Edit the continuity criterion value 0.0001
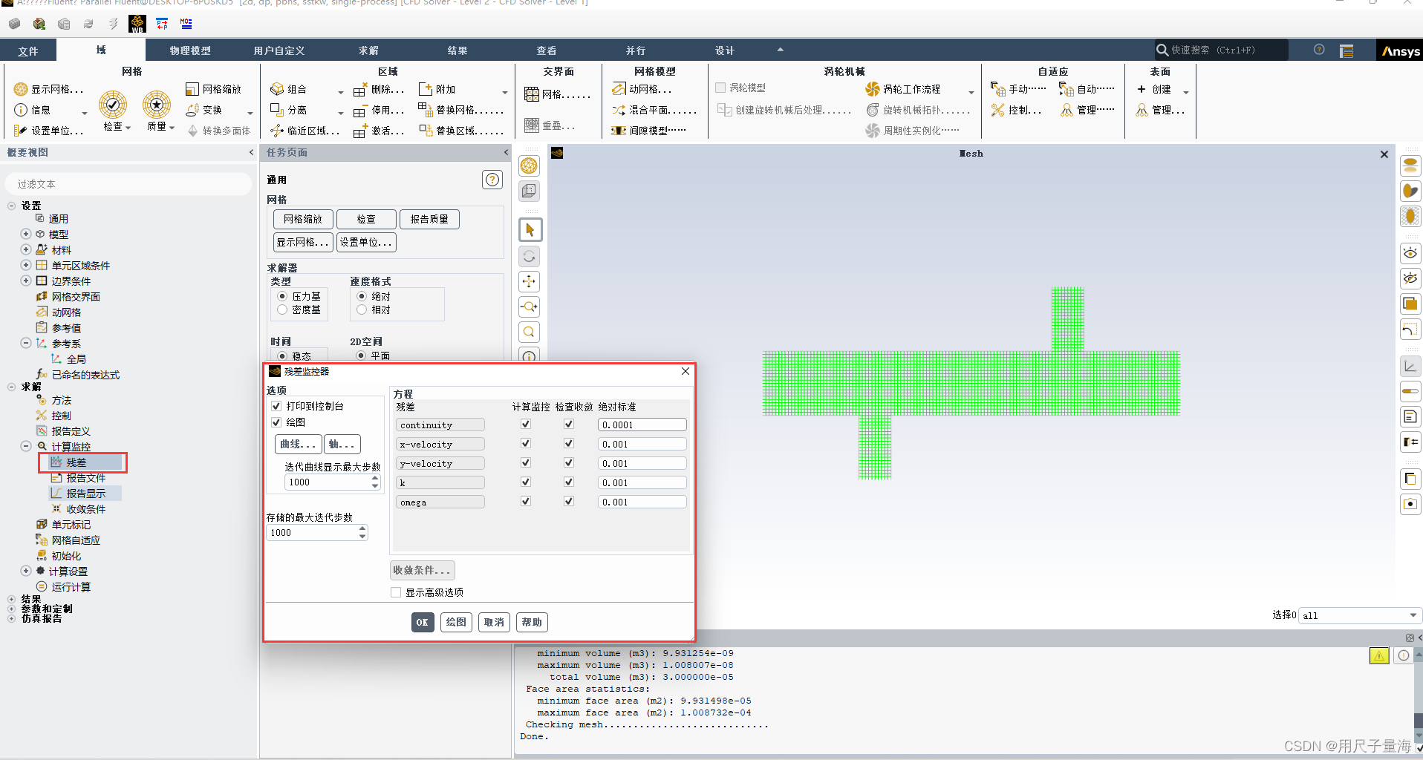Viewport: 1423px width, 760px height. (x=642, y=425)
